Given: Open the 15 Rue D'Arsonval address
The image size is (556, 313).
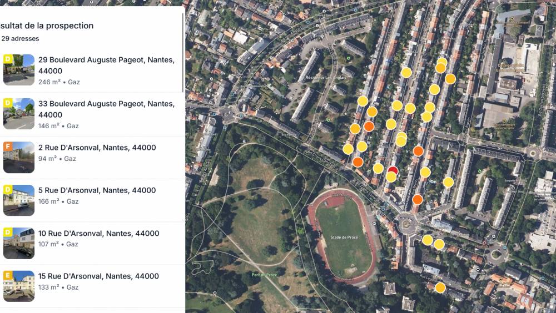Looking at the screenshot, I should (x=92, y=286).
